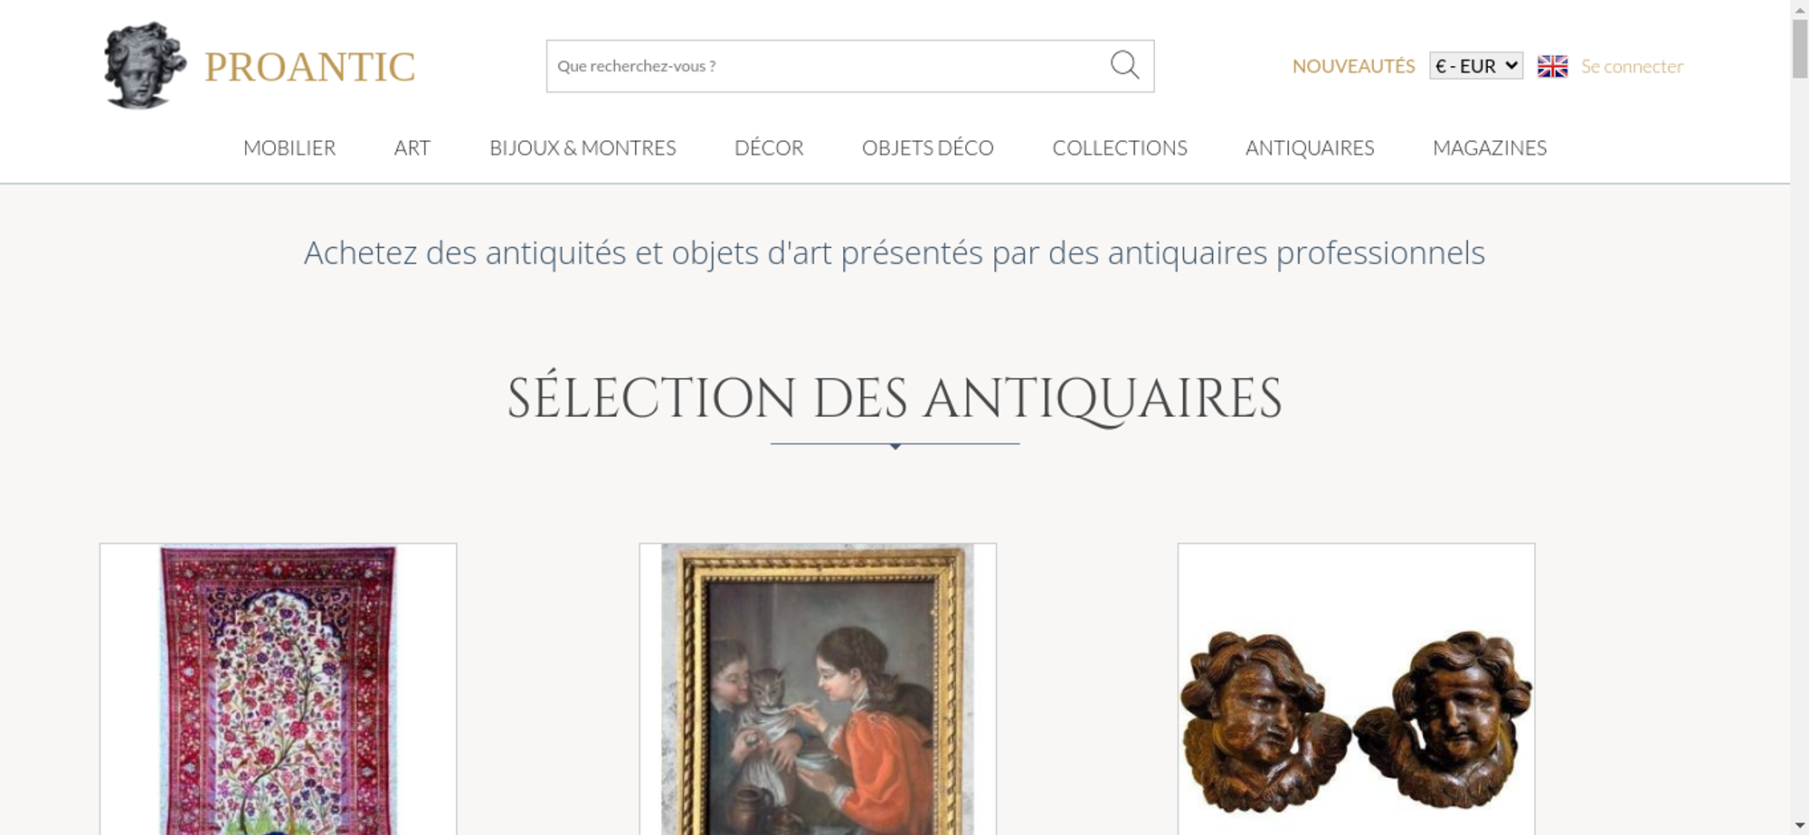Image resolution: width=1809 pixels, height=835 pixels.
Task: Switch language via UK flag icon
Action: (x=1552, y=66)
